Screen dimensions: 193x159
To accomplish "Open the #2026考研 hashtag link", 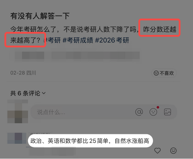I will [112, 40].
